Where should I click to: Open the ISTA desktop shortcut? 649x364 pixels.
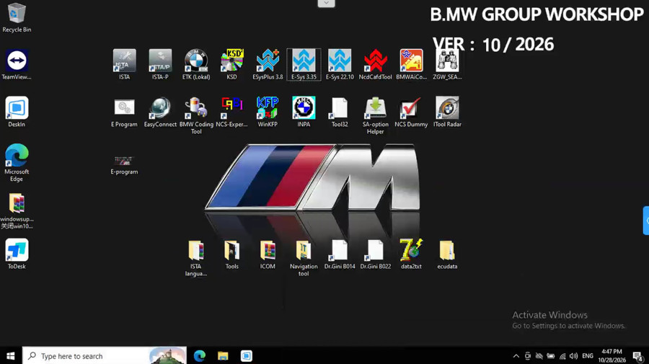(124, 65)
